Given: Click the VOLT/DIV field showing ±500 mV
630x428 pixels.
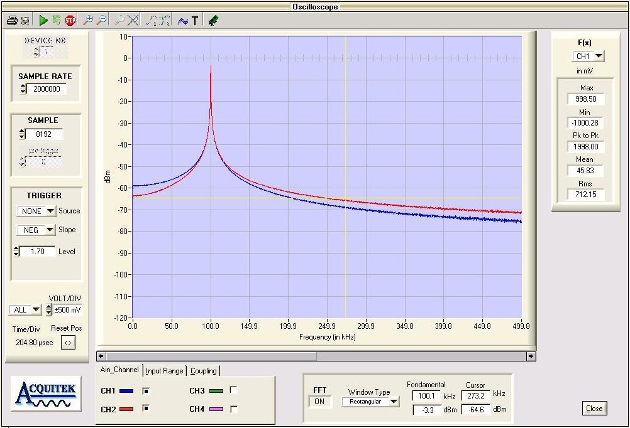Looking at the screenshot, I should coord(67,309).
